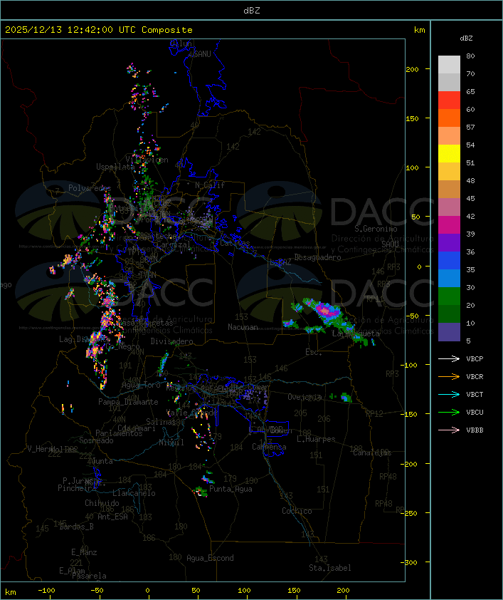Click the green VBCU arrow icon
This screenshot has width=503, height=600.
pos(449,412)
